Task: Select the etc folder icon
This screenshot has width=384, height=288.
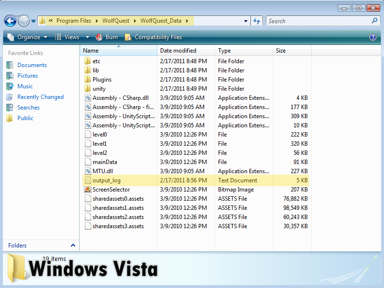Action: (87, 61)
